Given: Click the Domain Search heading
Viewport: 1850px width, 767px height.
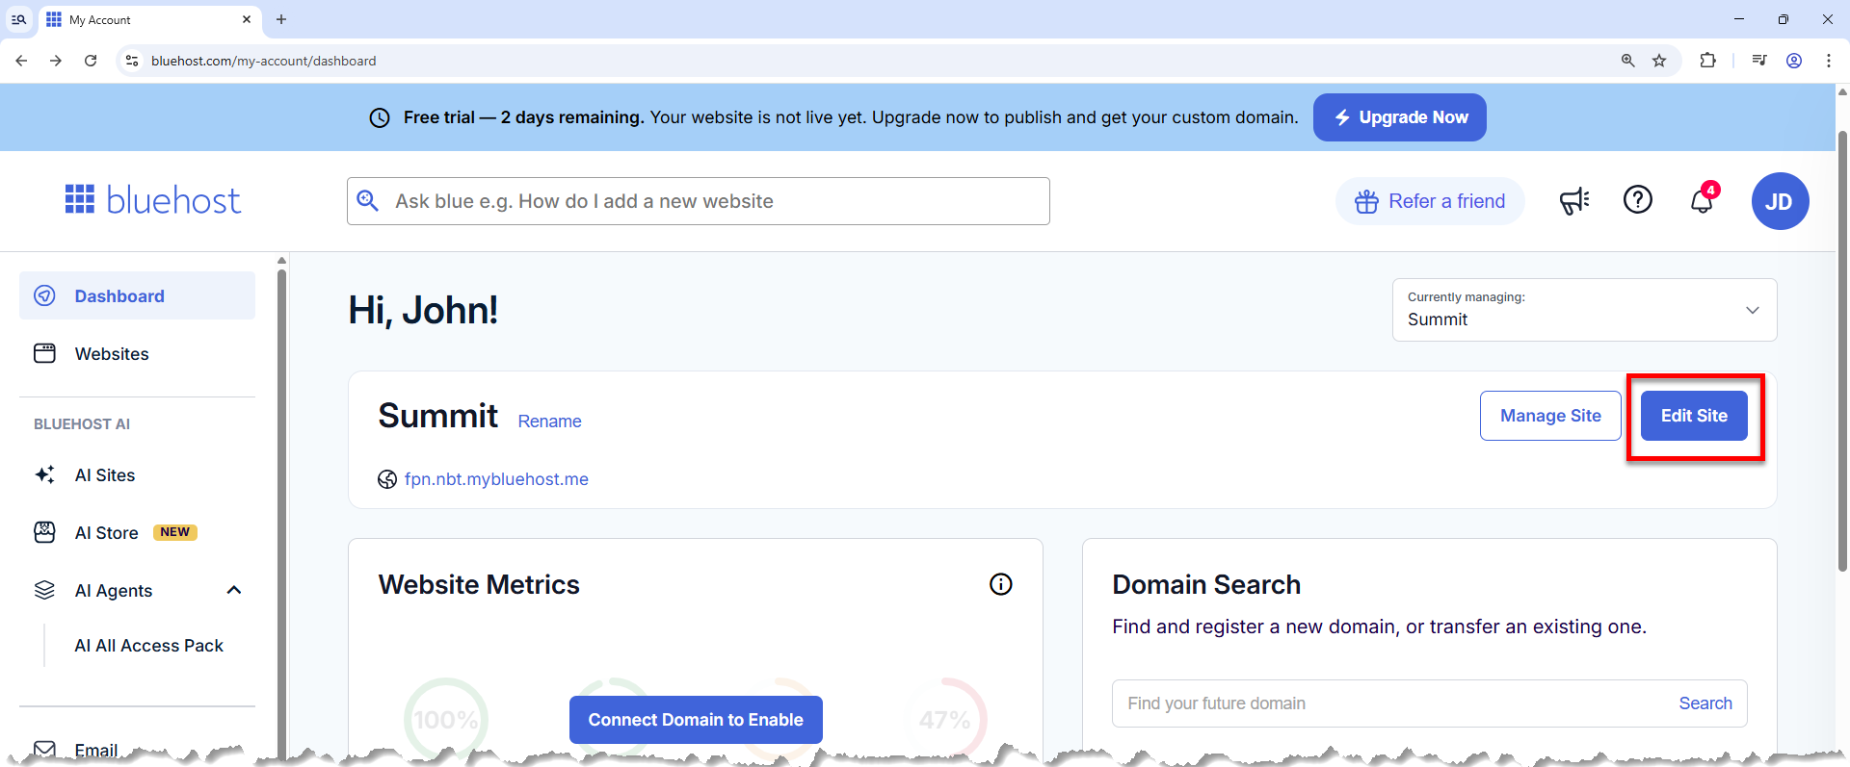Looking at the screenshot, I should coord(1206,584).
